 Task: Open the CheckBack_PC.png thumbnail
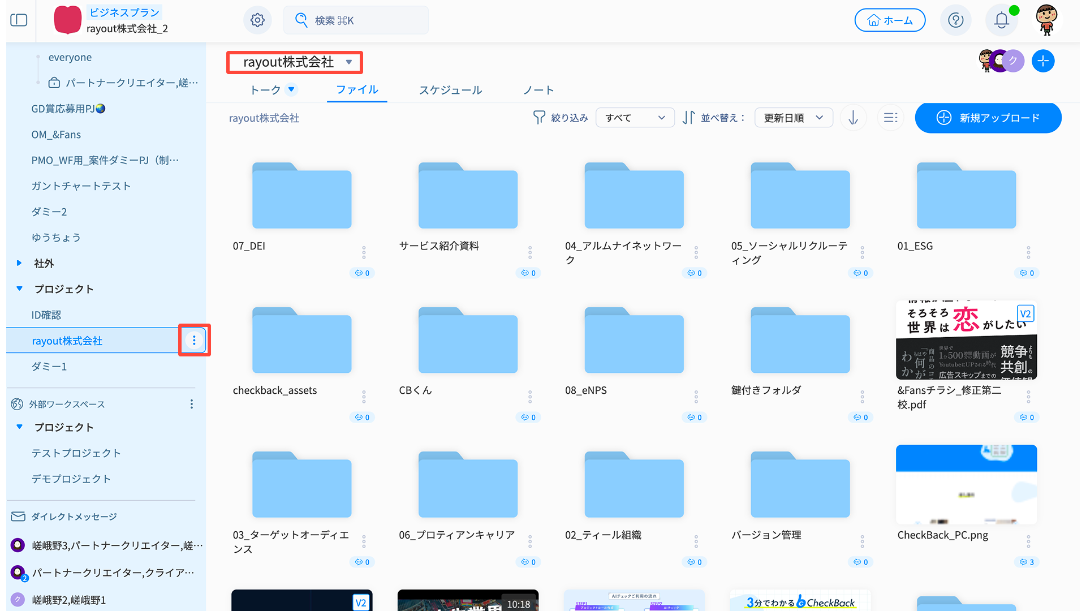click(x=966, y=484)
